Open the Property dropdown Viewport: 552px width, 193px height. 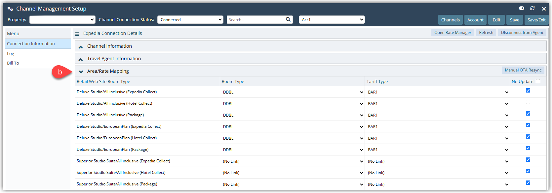tap(62, 20)
